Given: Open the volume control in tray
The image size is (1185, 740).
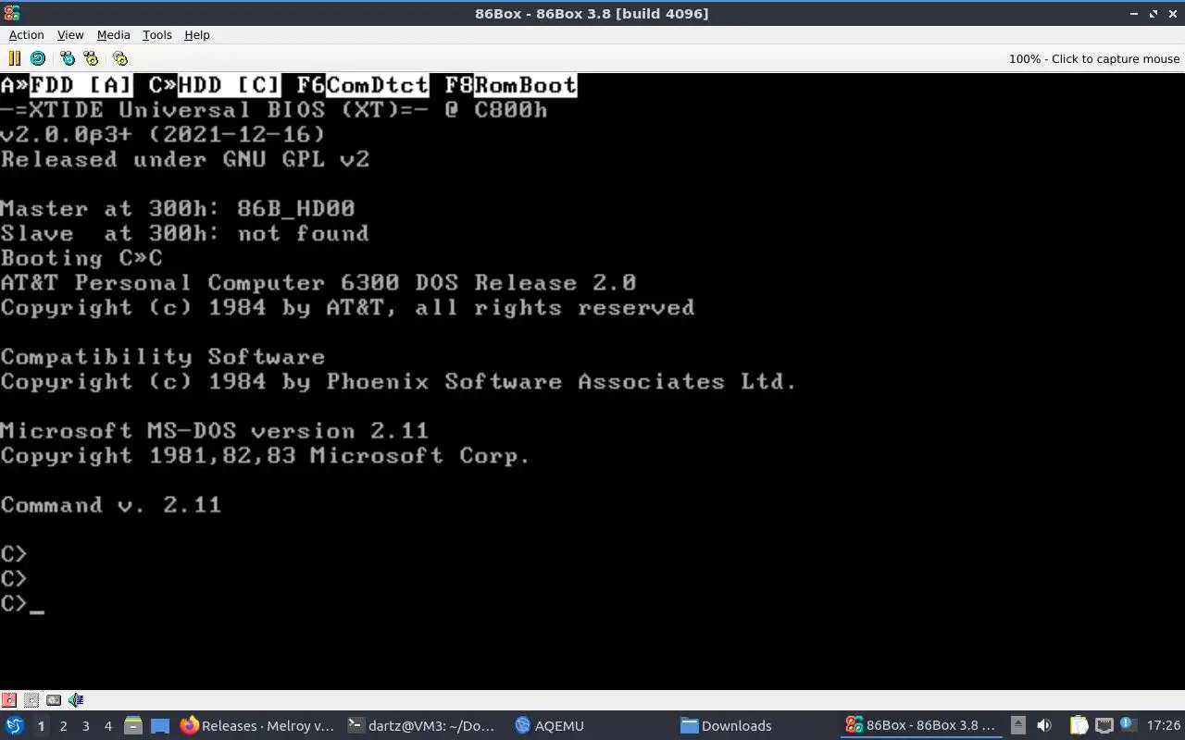Looking at the screenshot, I should click(1044, 725).
